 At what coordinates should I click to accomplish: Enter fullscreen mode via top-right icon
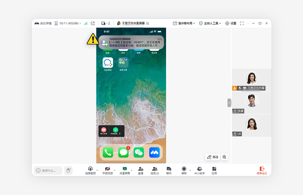pos(242,23)
